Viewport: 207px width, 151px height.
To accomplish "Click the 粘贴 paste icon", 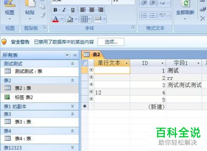I will [x=30, y=3].
